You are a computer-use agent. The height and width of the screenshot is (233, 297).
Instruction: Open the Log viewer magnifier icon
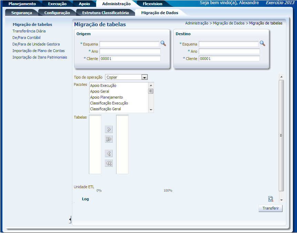(271, 199)
